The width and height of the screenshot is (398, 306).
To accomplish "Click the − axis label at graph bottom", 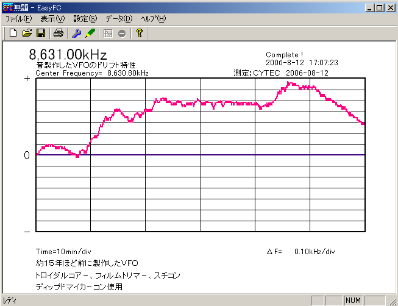I will [x=27, y=232].
